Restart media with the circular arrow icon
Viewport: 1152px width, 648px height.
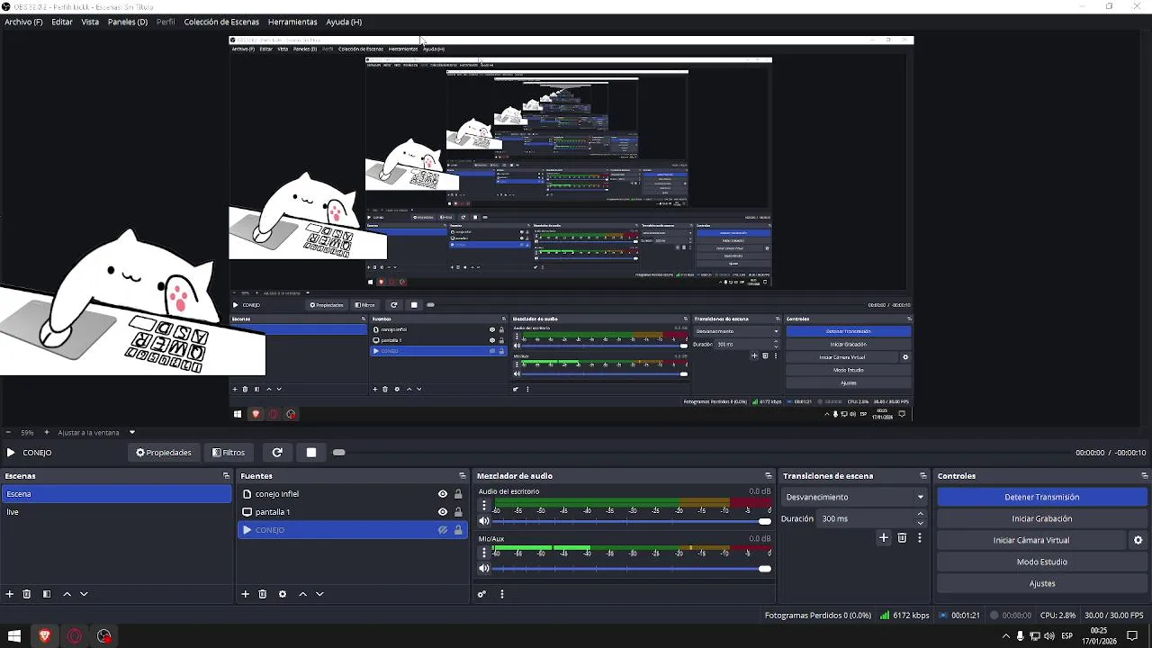click(x=277, y=453)
